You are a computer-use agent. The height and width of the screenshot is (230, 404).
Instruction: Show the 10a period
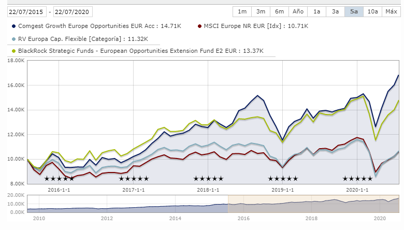tap(372, 11)
